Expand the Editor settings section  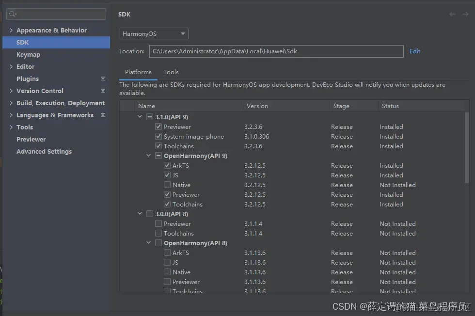(11, 67)
